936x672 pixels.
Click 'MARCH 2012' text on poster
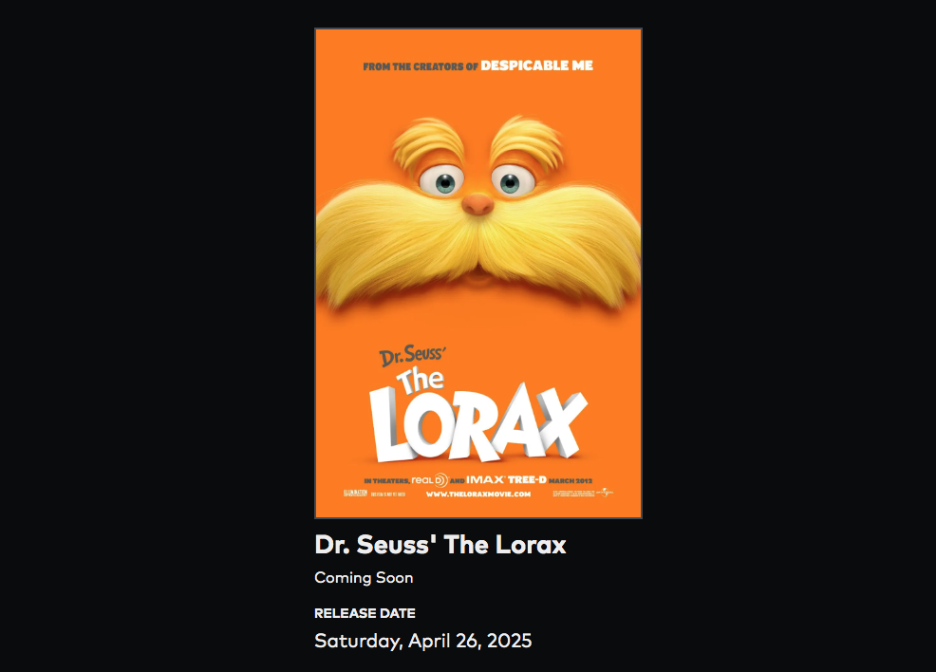571,480
